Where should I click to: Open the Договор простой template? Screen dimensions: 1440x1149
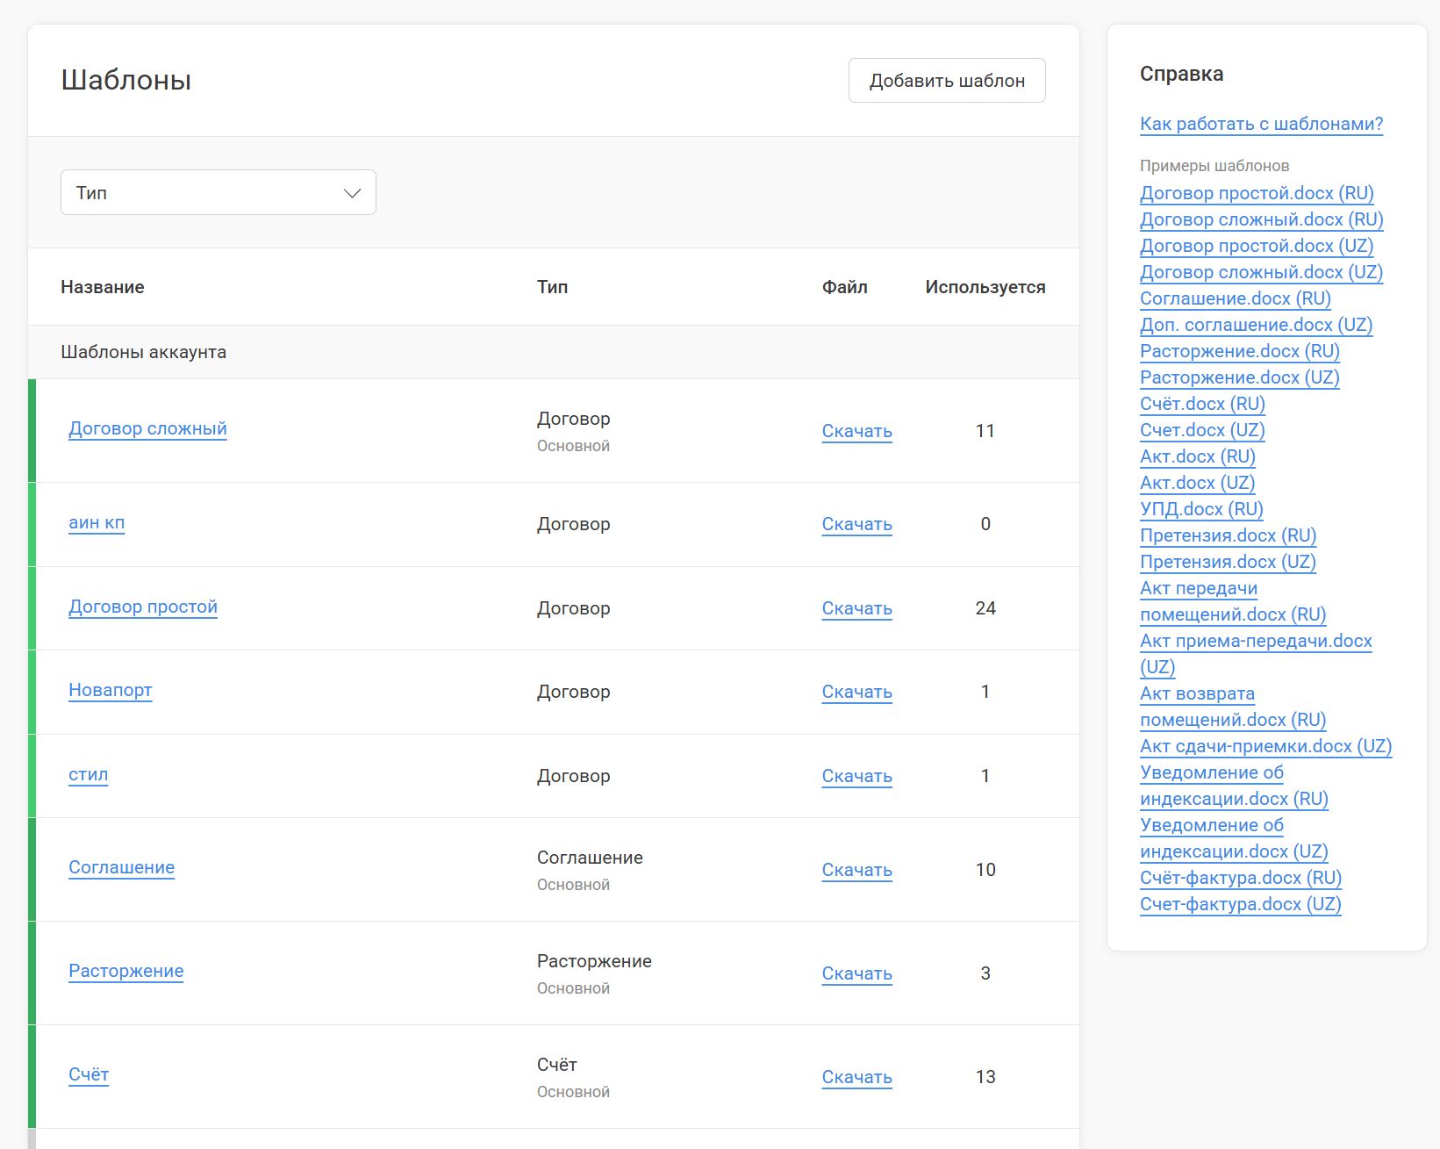(x=143, y=607)
